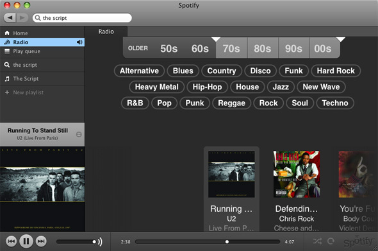Open 'the script' search entry in sidebar
The width and height of the screenshot is (378, 251).
(42, 65)
